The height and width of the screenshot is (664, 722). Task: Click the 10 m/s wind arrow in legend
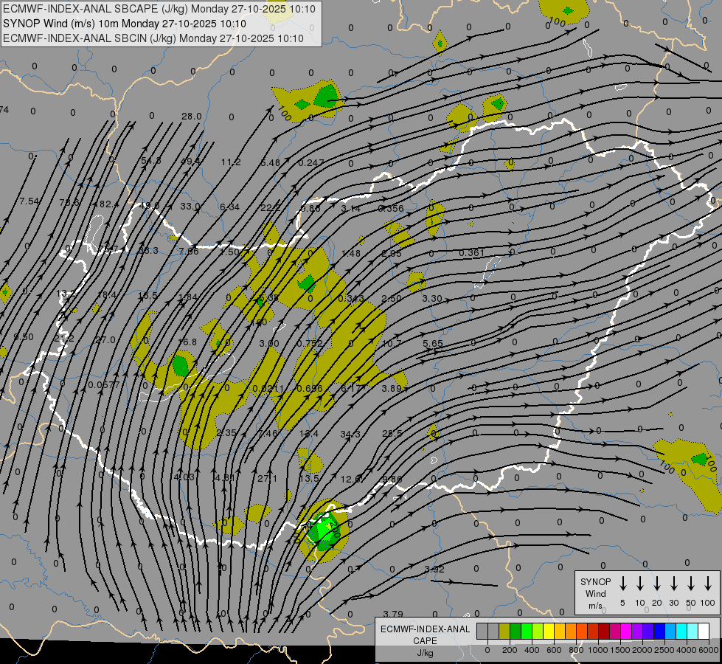point(639,583)
